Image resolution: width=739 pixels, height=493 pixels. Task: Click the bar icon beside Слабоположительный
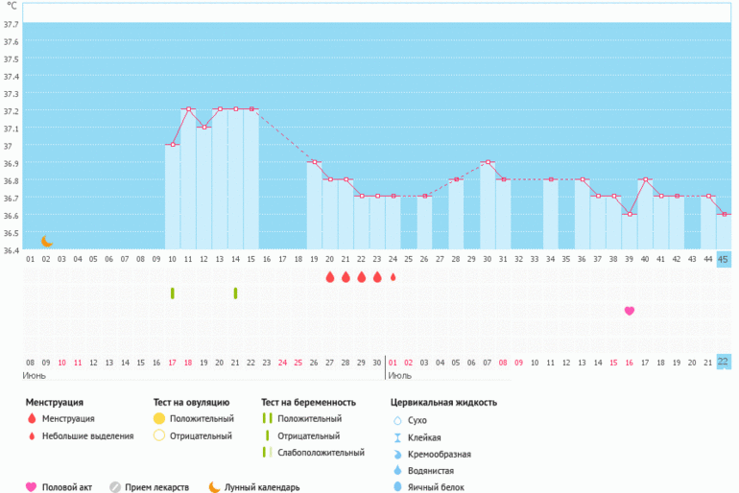point(267,453)
